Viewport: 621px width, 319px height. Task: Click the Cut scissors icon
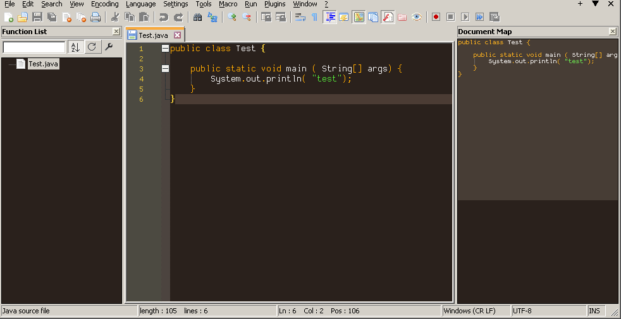coord(115,17)
